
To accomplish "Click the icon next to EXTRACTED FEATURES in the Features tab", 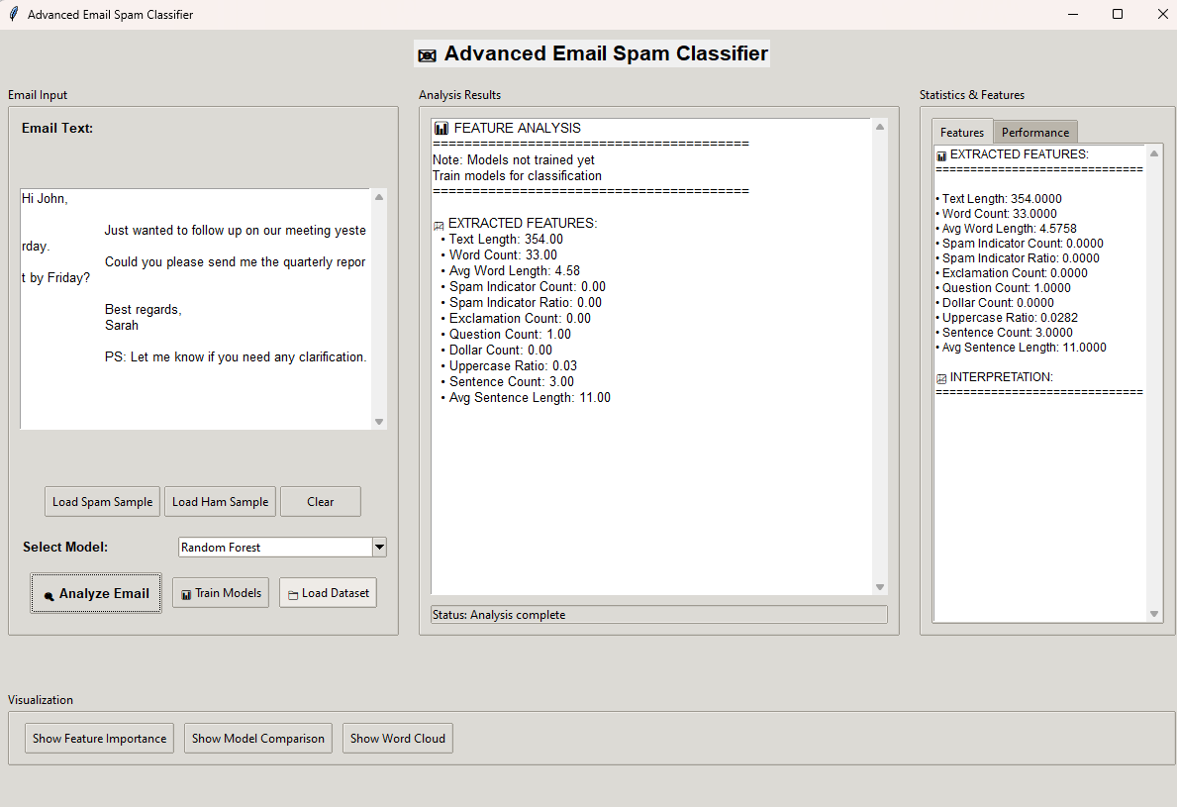I will pyautogui.click(x=941, y=155).
